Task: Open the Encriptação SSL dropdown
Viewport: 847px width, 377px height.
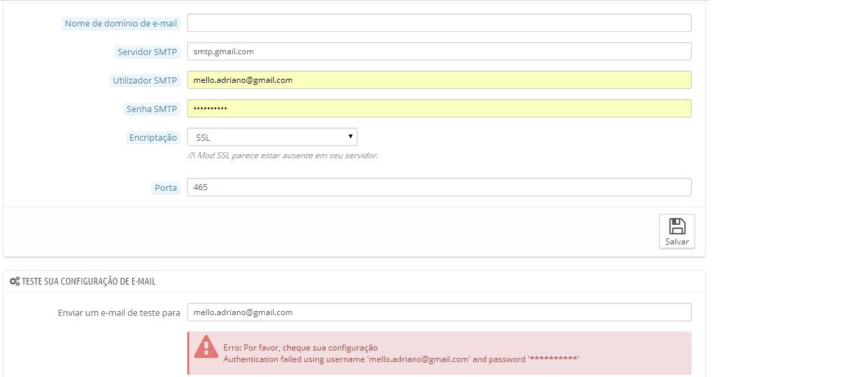Action: (272, 137)
